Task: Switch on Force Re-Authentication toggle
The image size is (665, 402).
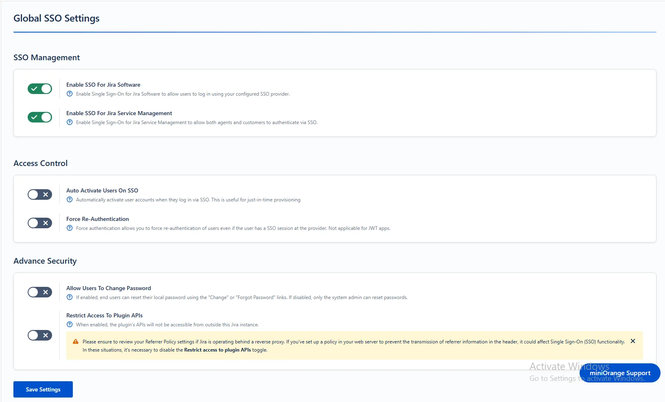Action: click(40, 223)
